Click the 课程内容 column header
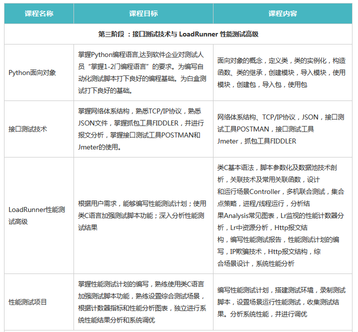358x332 pixels. pos(282,13)
